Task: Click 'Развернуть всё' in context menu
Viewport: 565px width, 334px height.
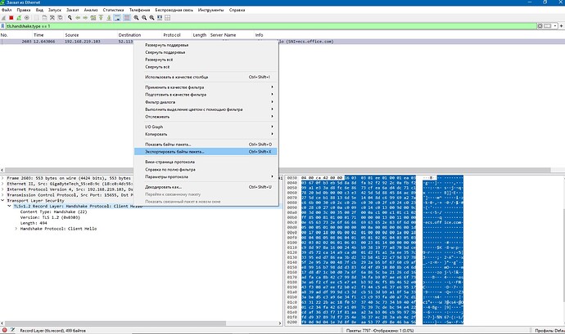Action: [158, 60]
